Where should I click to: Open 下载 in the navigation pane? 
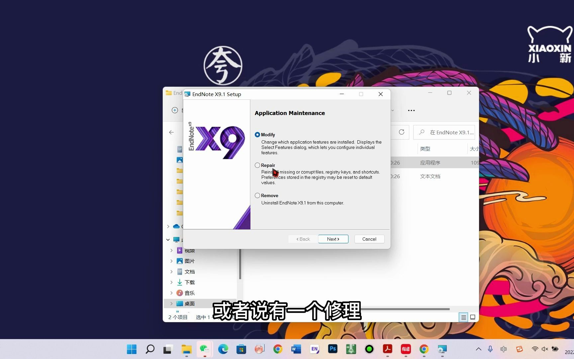click(189, 282)
